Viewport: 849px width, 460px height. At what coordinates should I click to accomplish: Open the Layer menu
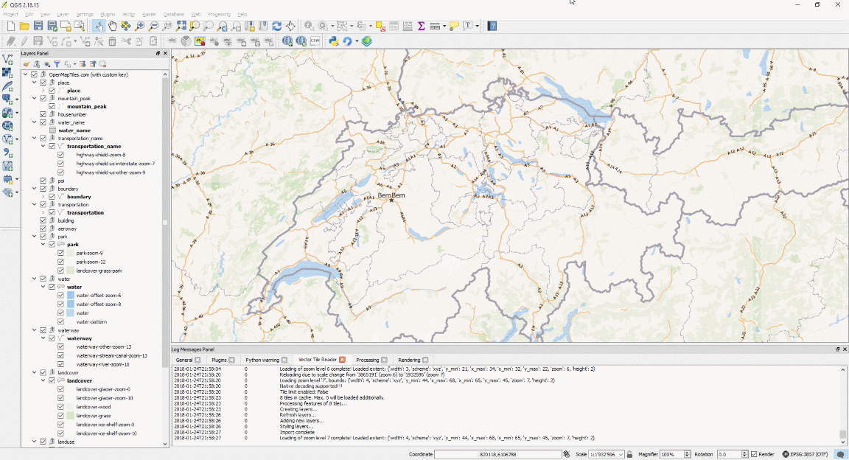(63, 14)
